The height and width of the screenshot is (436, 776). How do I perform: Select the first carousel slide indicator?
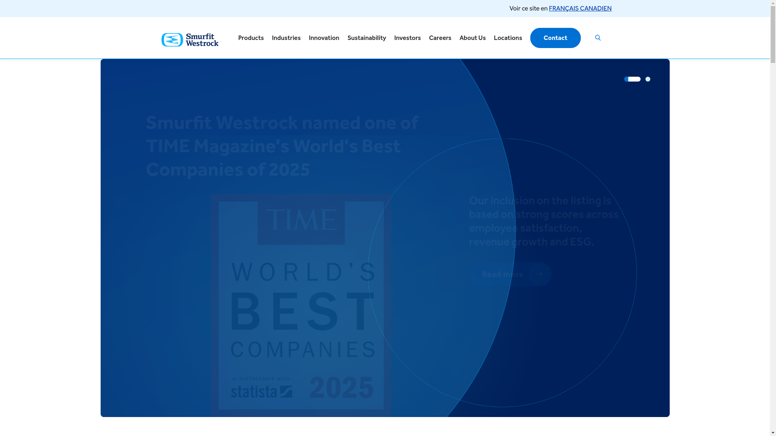point(633,79)
